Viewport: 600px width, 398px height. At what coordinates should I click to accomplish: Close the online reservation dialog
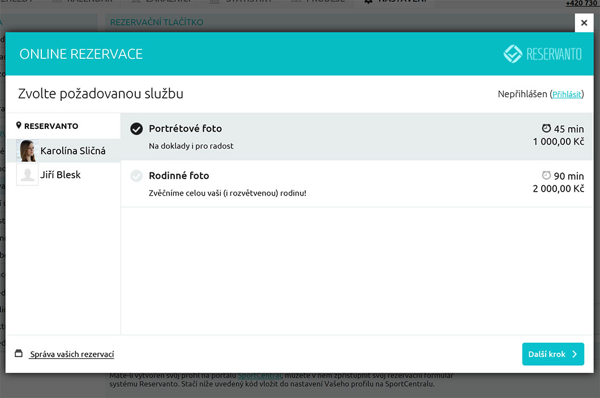(584, 23)
